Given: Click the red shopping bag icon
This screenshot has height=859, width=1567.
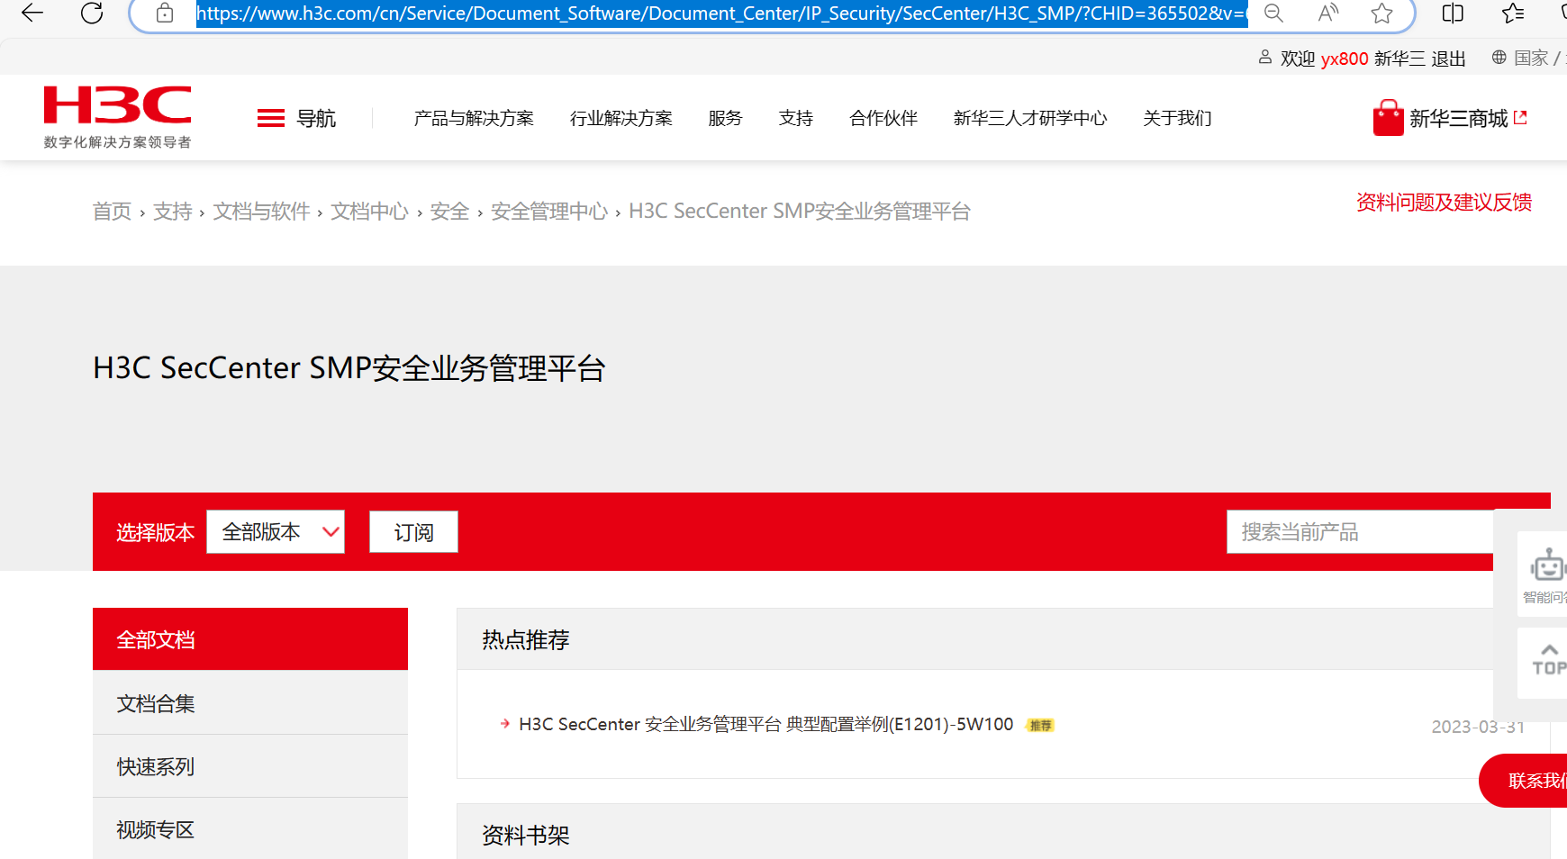Looking at the screenshot, I should 1388,118.
